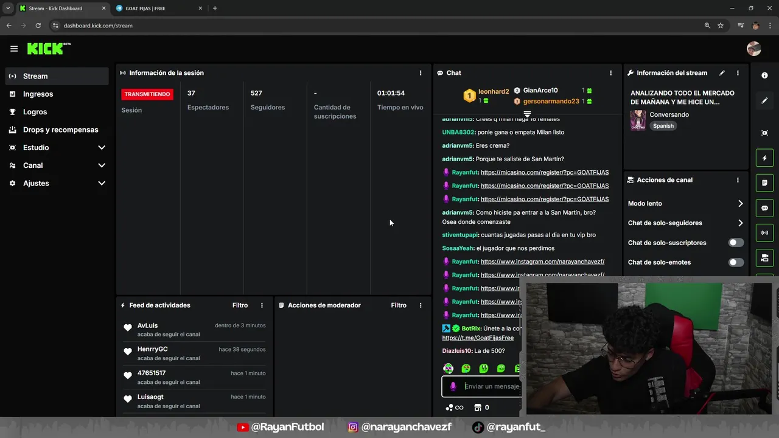Viewport: 779px width, 438px height.
Task: Click the first instagram.com/narayanchavezf link in chat
Action: [542, 262]
